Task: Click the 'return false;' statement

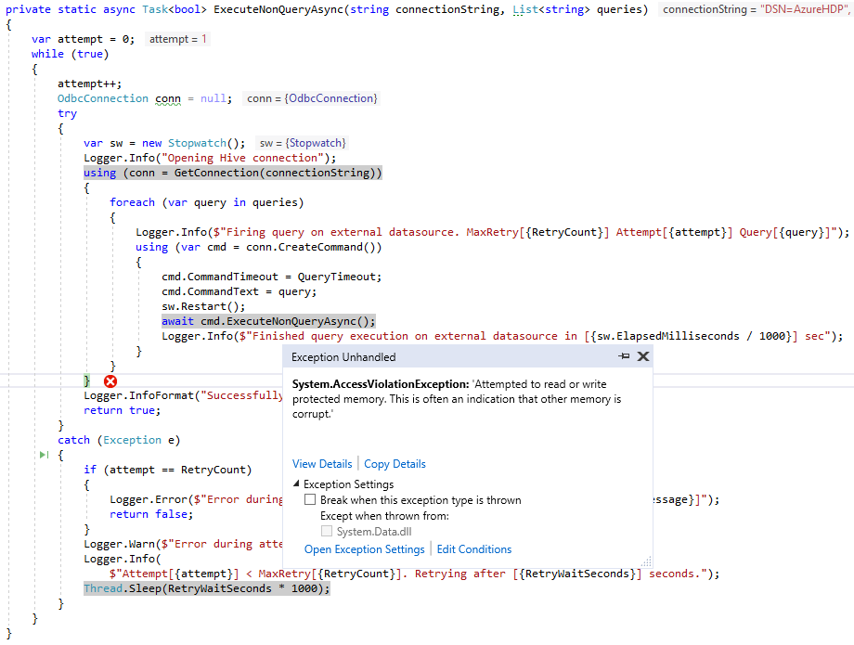Action: coord(151,514)
